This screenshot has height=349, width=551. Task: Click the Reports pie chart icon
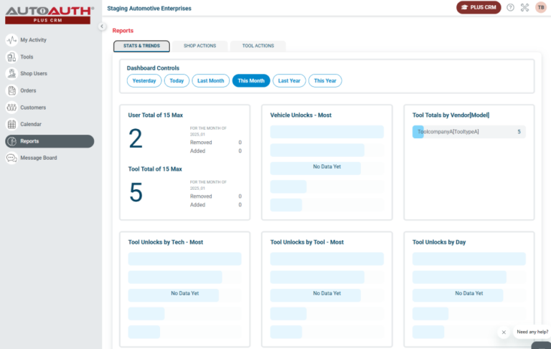coord(11,141)
